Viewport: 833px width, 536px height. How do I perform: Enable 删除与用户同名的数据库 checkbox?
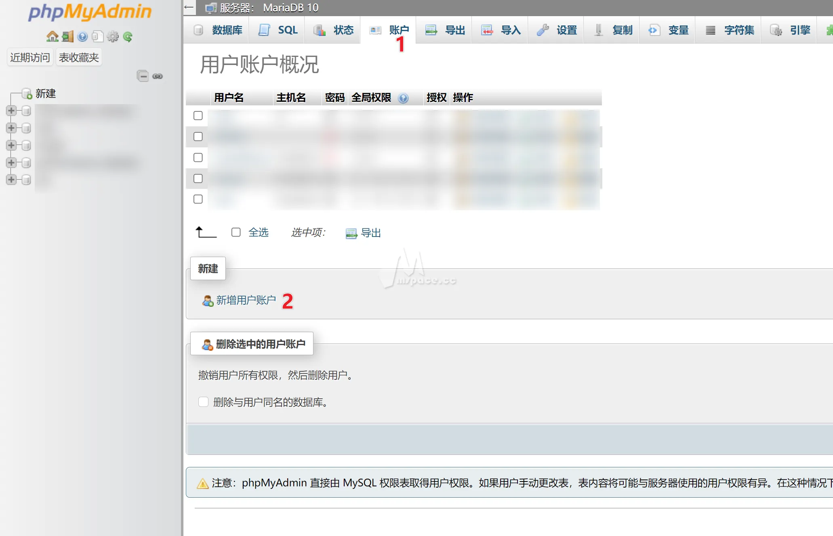(x=203, y=402)
